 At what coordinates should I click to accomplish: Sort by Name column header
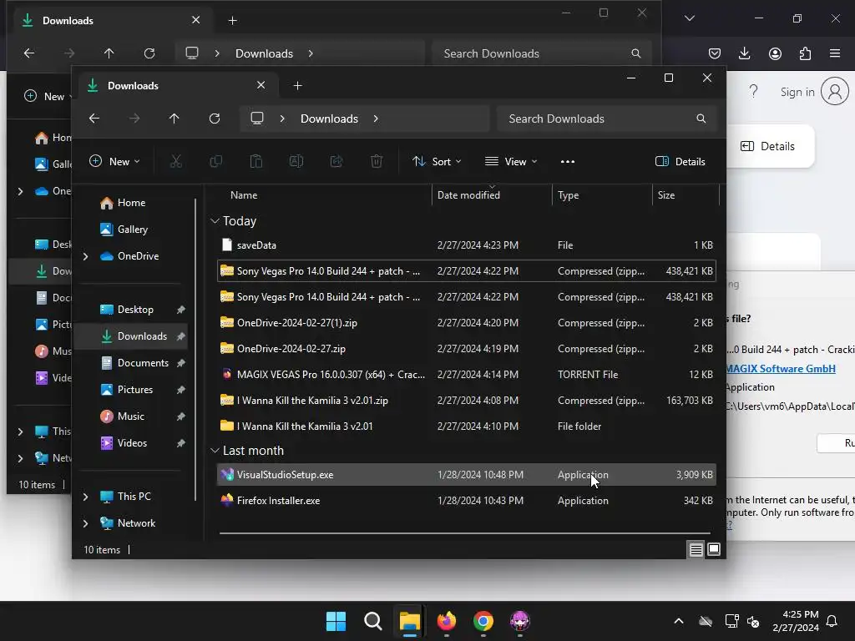[244, 195]
